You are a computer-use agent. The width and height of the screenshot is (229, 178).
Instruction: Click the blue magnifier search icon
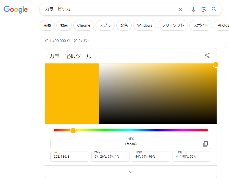(x=214, y=9)
